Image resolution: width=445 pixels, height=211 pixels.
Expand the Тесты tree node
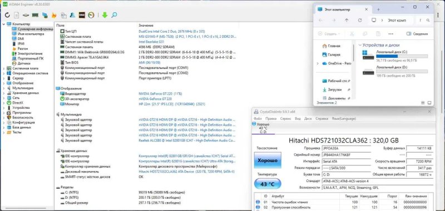pos(3,132)
